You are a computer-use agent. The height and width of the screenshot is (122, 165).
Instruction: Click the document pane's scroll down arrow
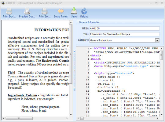pos(71,115)
